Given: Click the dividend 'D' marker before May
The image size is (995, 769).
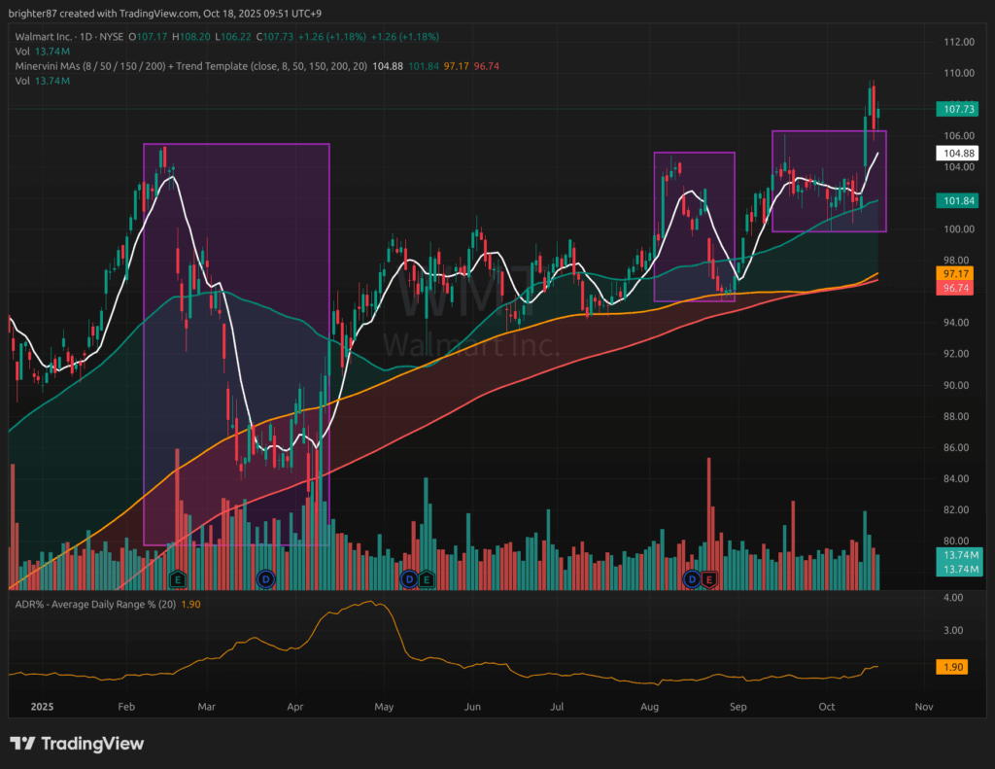Looking at the screenshot, I should pyautogui.click(x=409, y=579).
